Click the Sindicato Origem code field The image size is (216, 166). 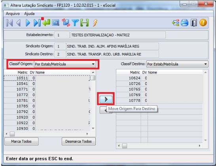point(60,46)
